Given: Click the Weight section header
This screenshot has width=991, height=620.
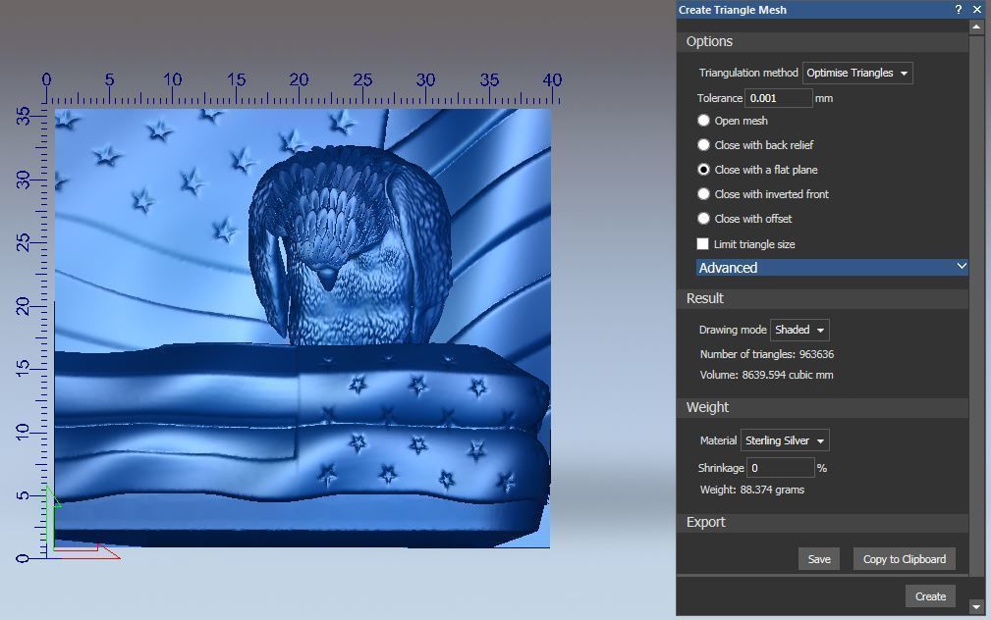Looking at the screenshot, I should 822,408.
